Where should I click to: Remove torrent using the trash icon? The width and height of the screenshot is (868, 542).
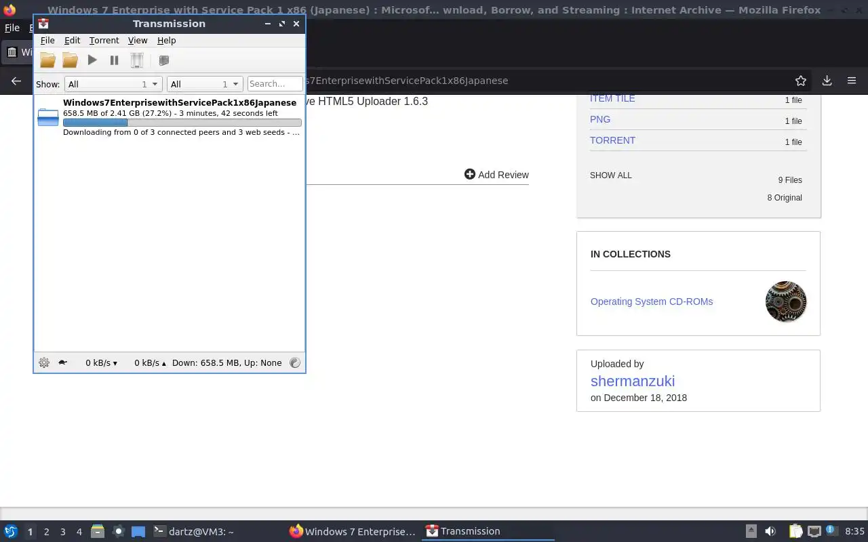click(x=137, y=60)
